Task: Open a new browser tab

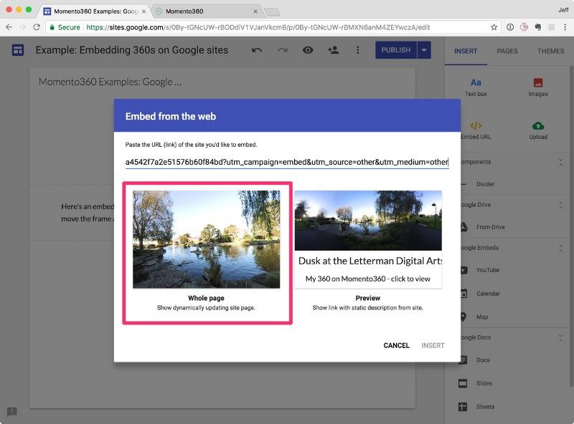Action: 272,12
